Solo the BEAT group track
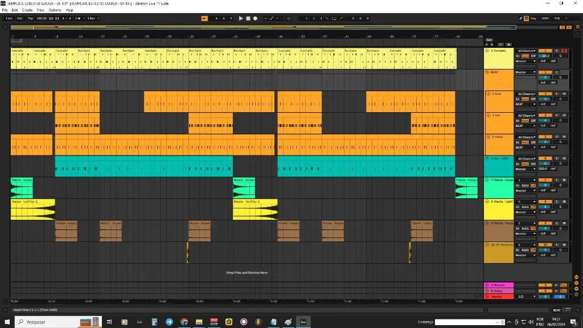 557,72
